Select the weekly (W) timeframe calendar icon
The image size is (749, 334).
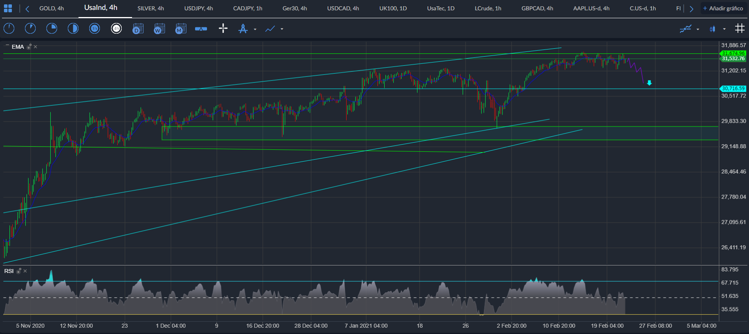coord(159,29)
